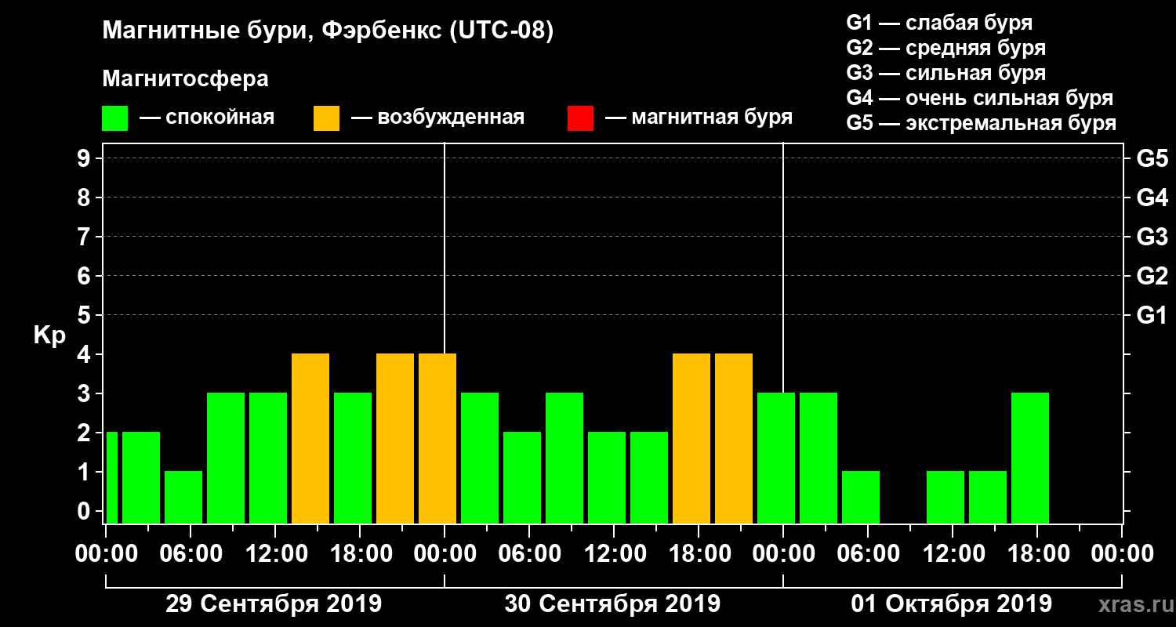Click the 'G2 — средняя буря' legend line

[946, 48]
